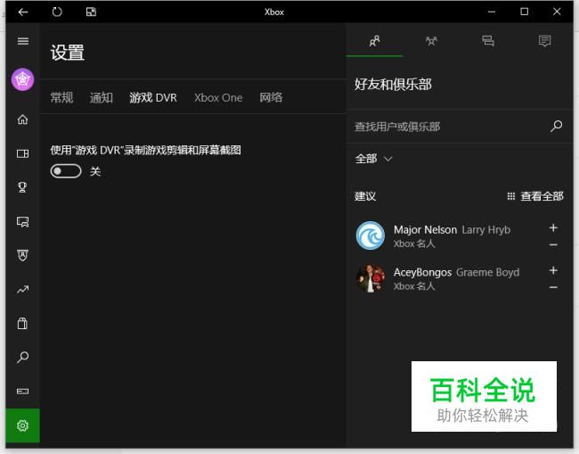Add Major Nelson as friend with plus
579x454 pixels.
553,227
